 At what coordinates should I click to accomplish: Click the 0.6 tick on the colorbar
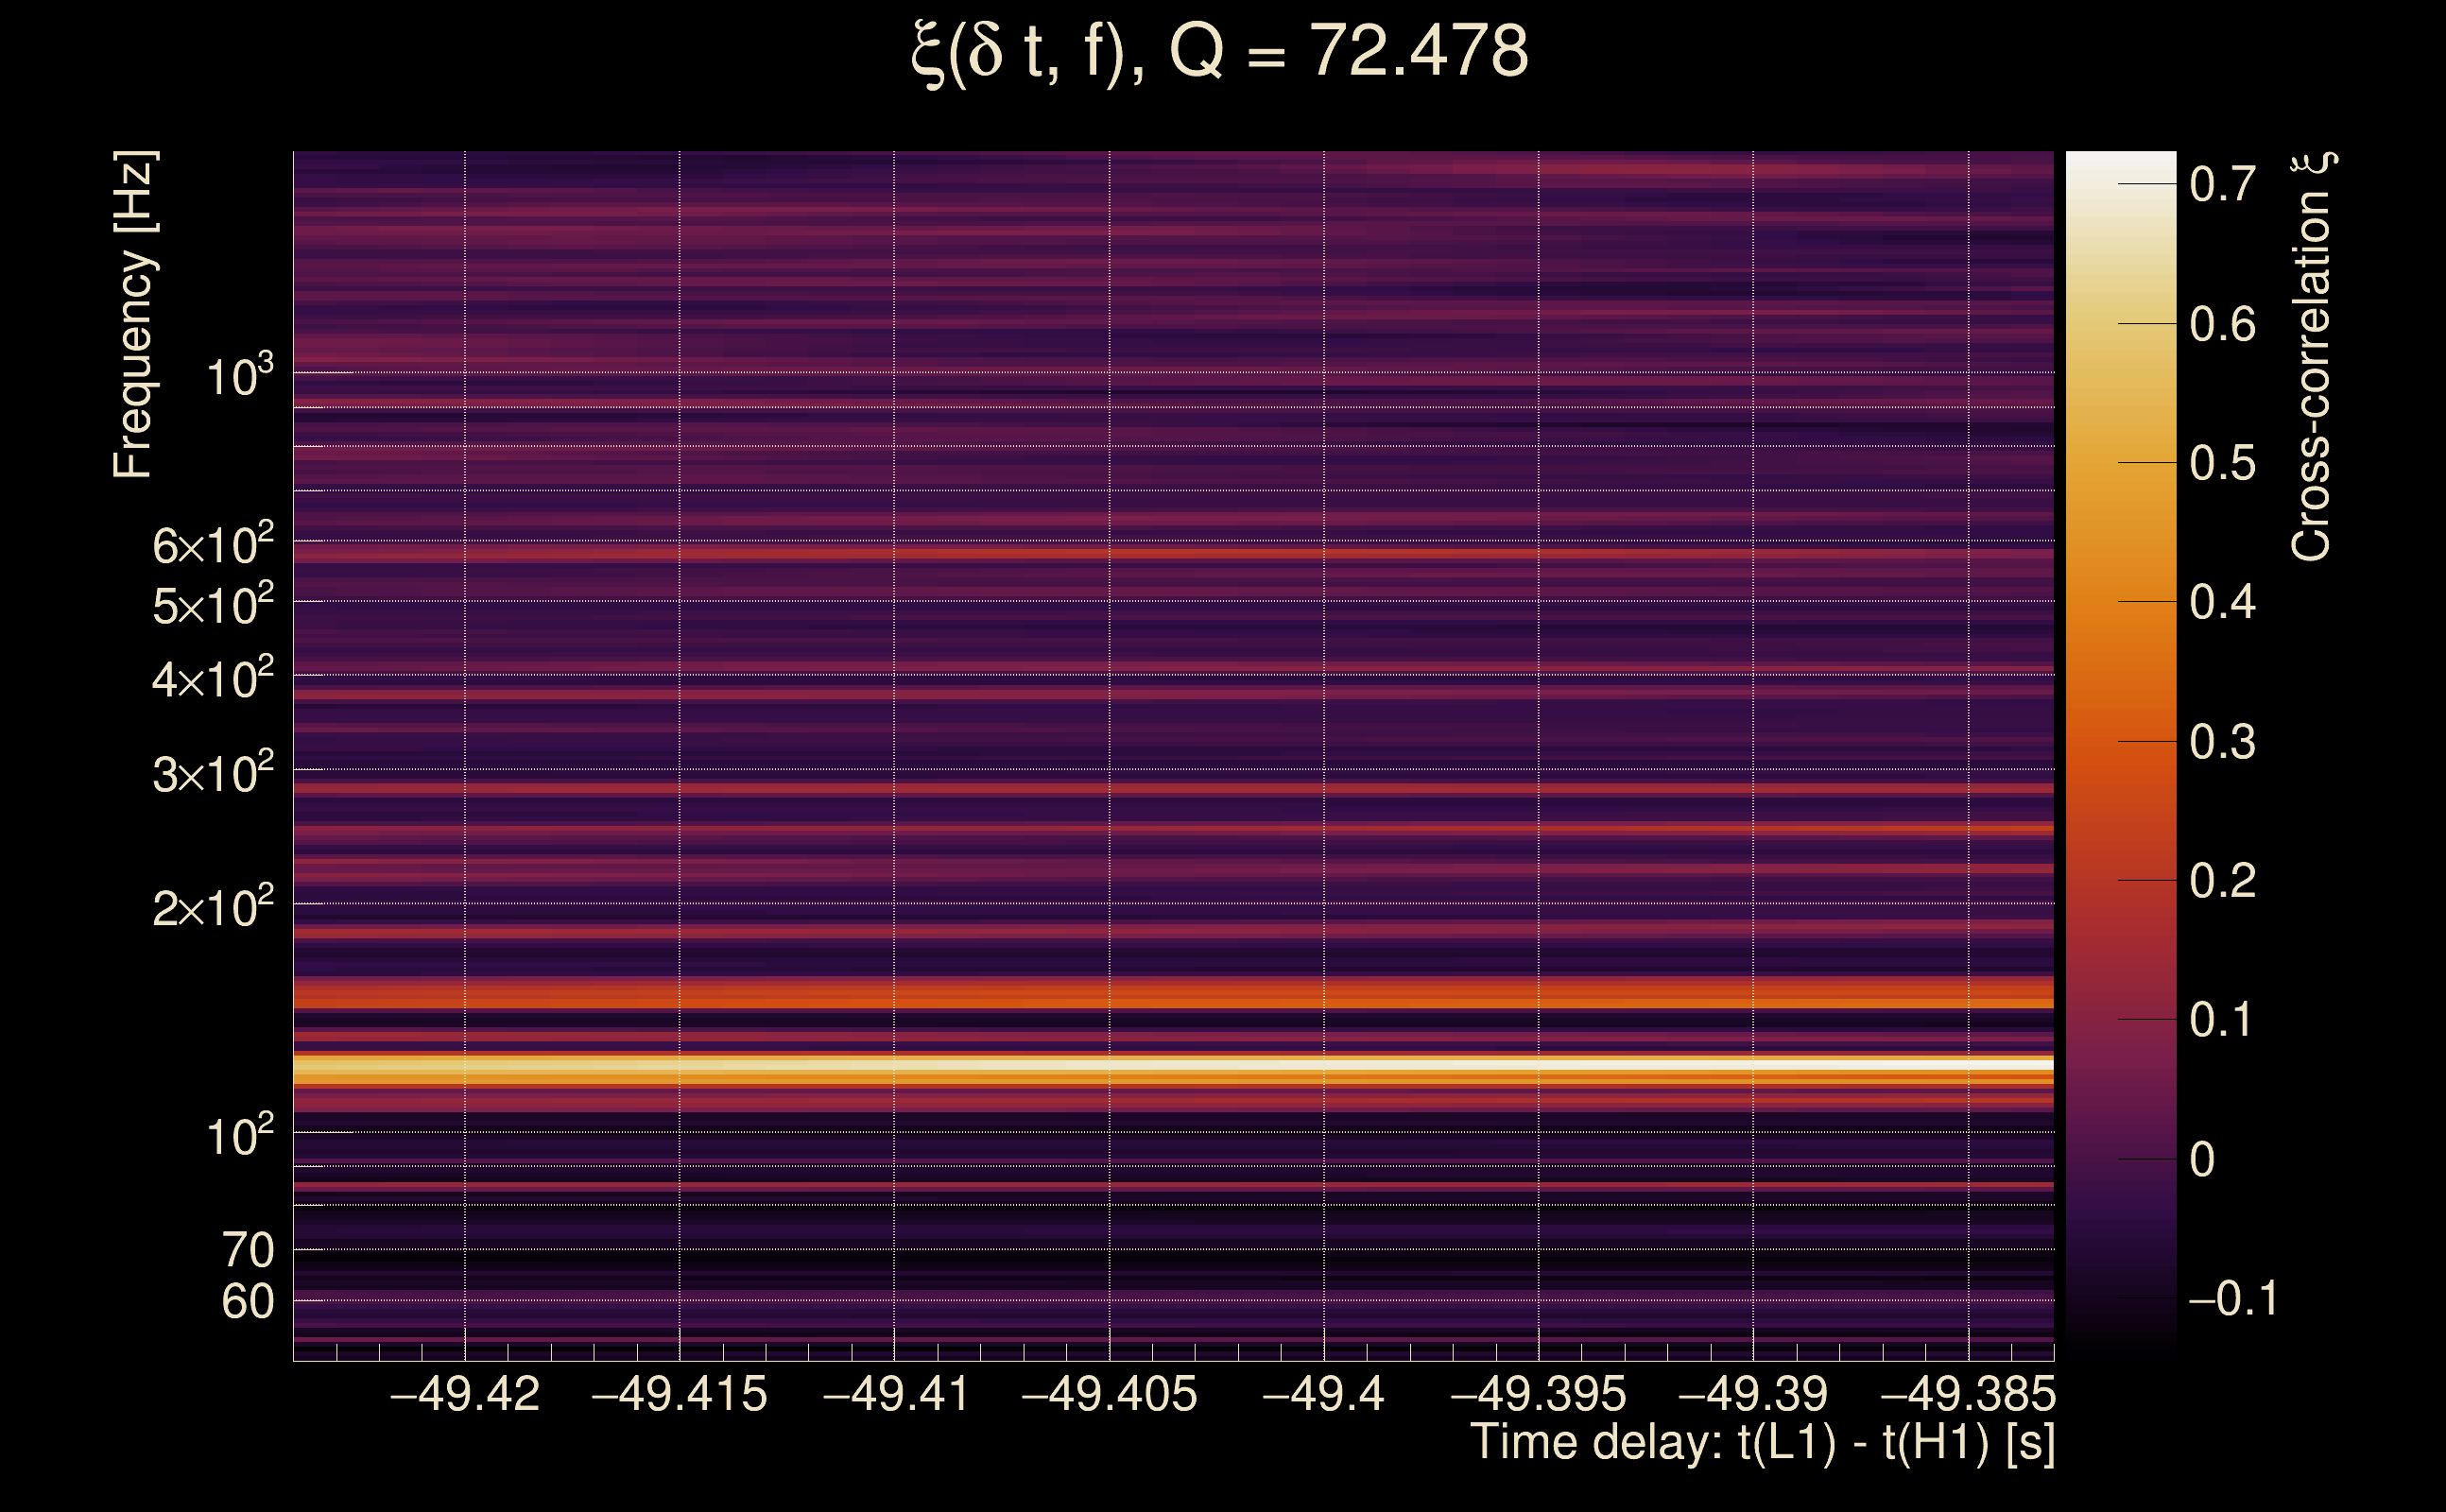click(2222, 324)
